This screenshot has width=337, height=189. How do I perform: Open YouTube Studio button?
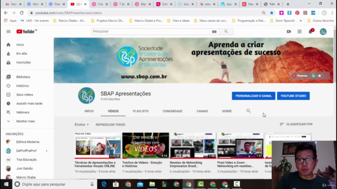pos(293,96)
